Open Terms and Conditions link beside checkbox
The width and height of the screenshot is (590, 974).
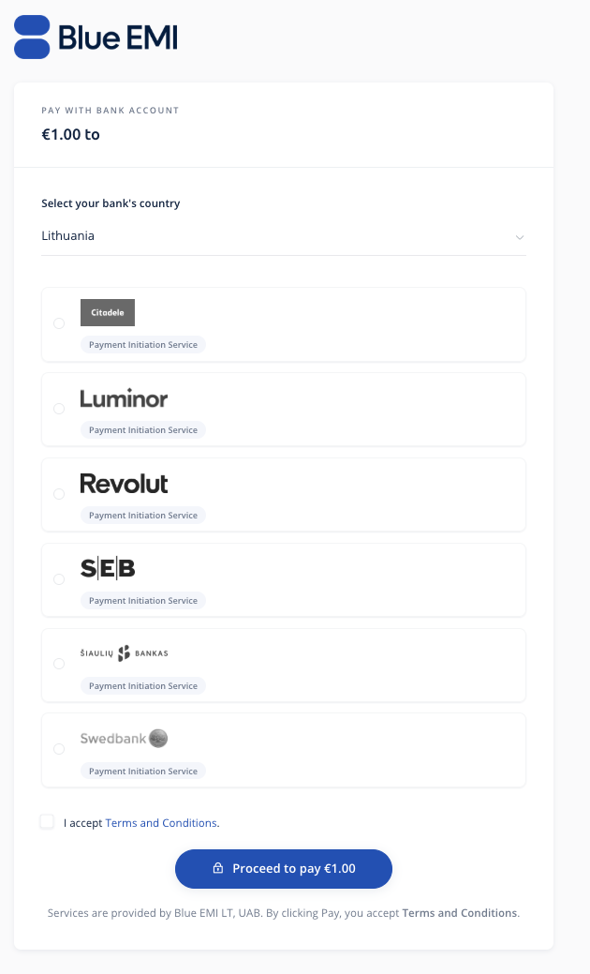[x=161, y=823]
